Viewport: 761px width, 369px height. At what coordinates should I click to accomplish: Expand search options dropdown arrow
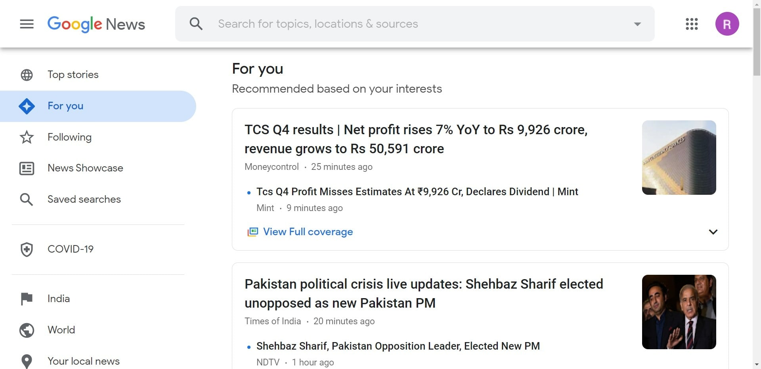pyautogui.click(x=637, y=24)
